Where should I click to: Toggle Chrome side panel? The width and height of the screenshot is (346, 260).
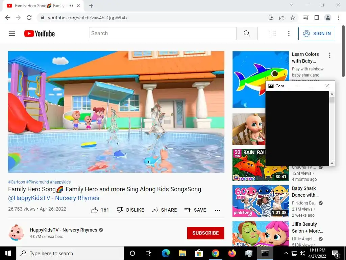[317, 18]
